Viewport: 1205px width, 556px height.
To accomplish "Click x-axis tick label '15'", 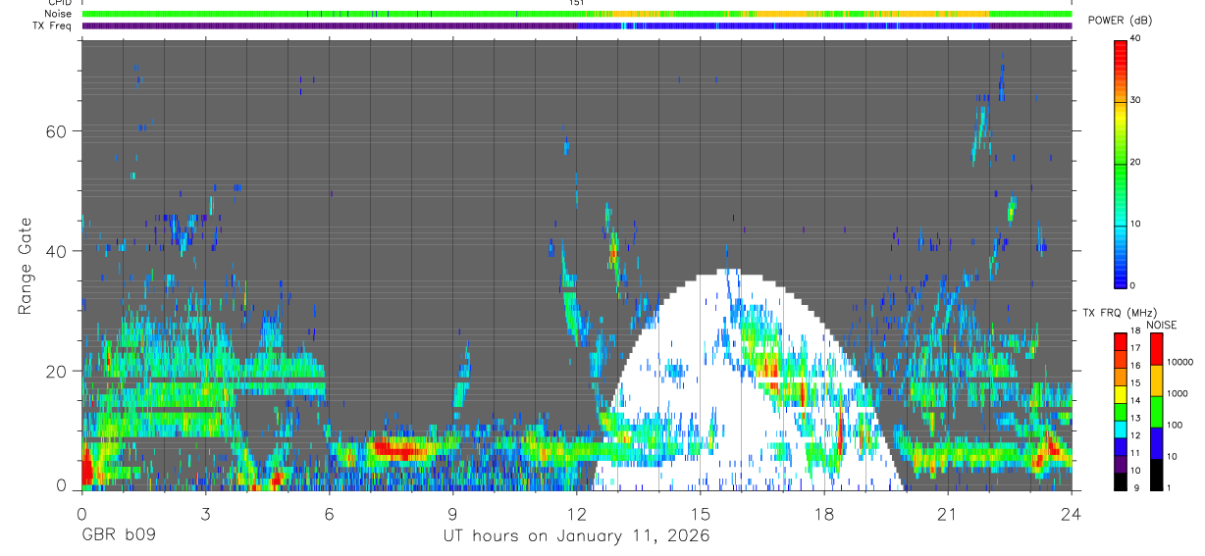I will [x=700, y=514].
